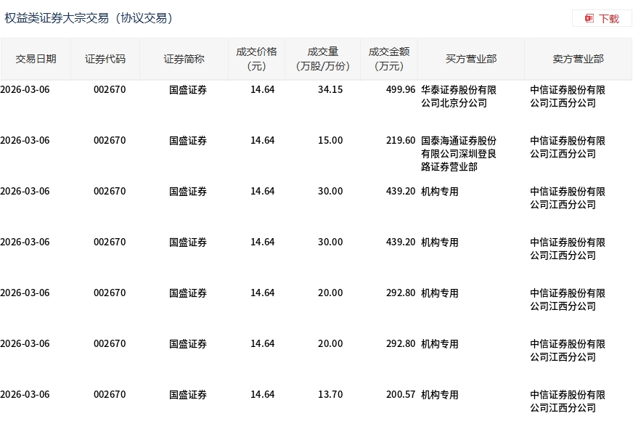
Task: Click the date in the 499.96 row
Action: click(25, 90)
